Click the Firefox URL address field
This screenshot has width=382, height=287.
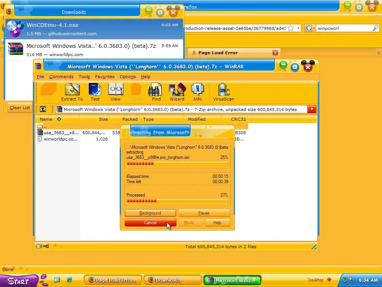coord(234,28)
